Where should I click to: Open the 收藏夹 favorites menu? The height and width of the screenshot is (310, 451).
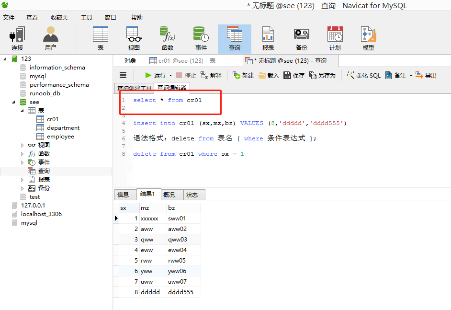pos(59,18)
